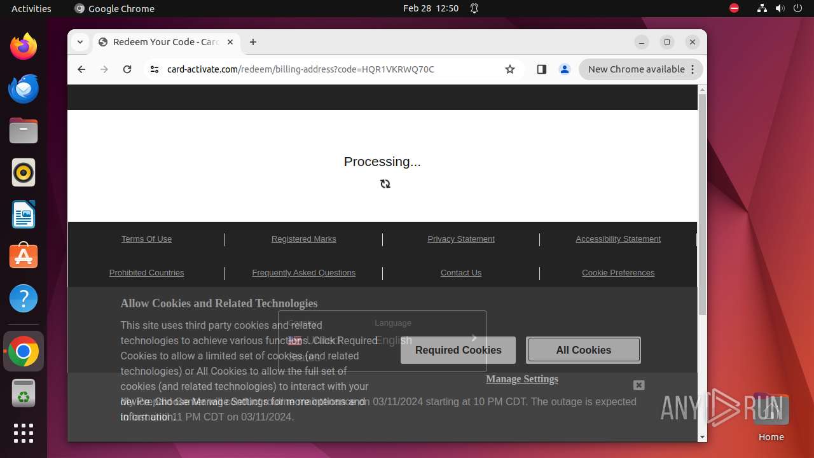Click the Processing spinner icon
This screenshot has width=814, height=458.
coord(385,184)
